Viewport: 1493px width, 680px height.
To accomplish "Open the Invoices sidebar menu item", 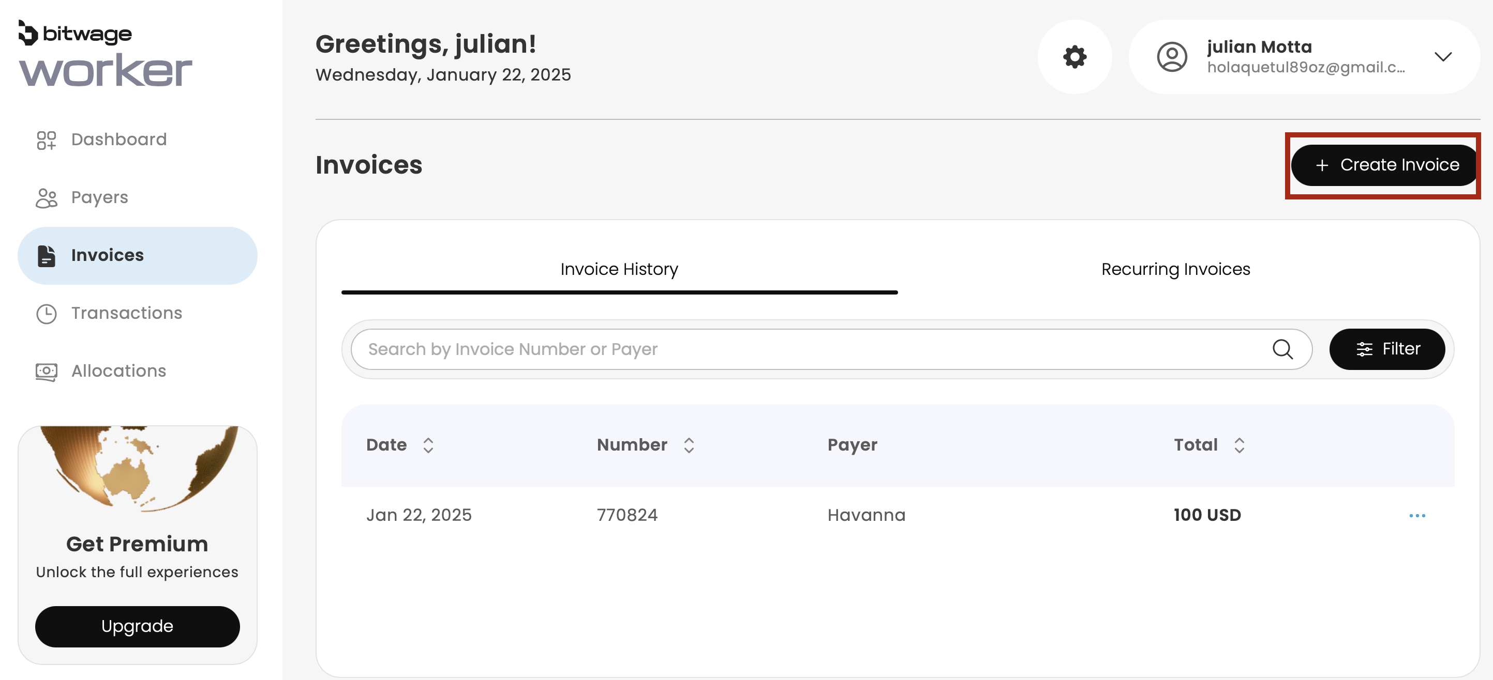I will [138, 255].
